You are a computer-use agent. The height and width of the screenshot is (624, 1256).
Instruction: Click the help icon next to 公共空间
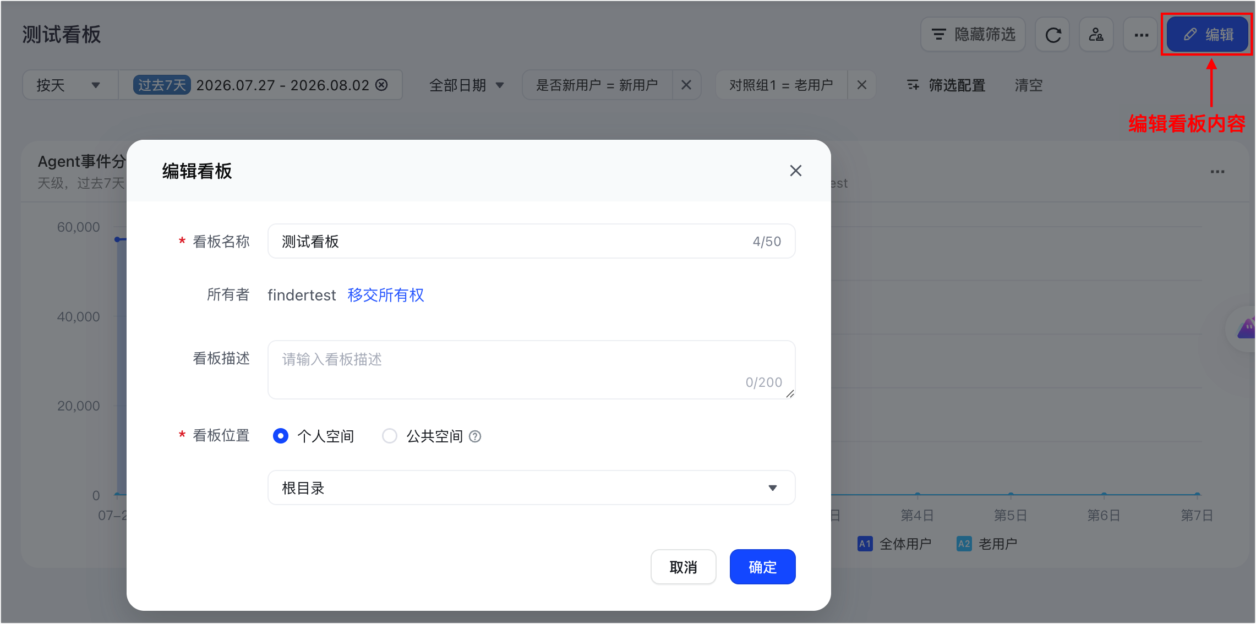tap(474, 436)
